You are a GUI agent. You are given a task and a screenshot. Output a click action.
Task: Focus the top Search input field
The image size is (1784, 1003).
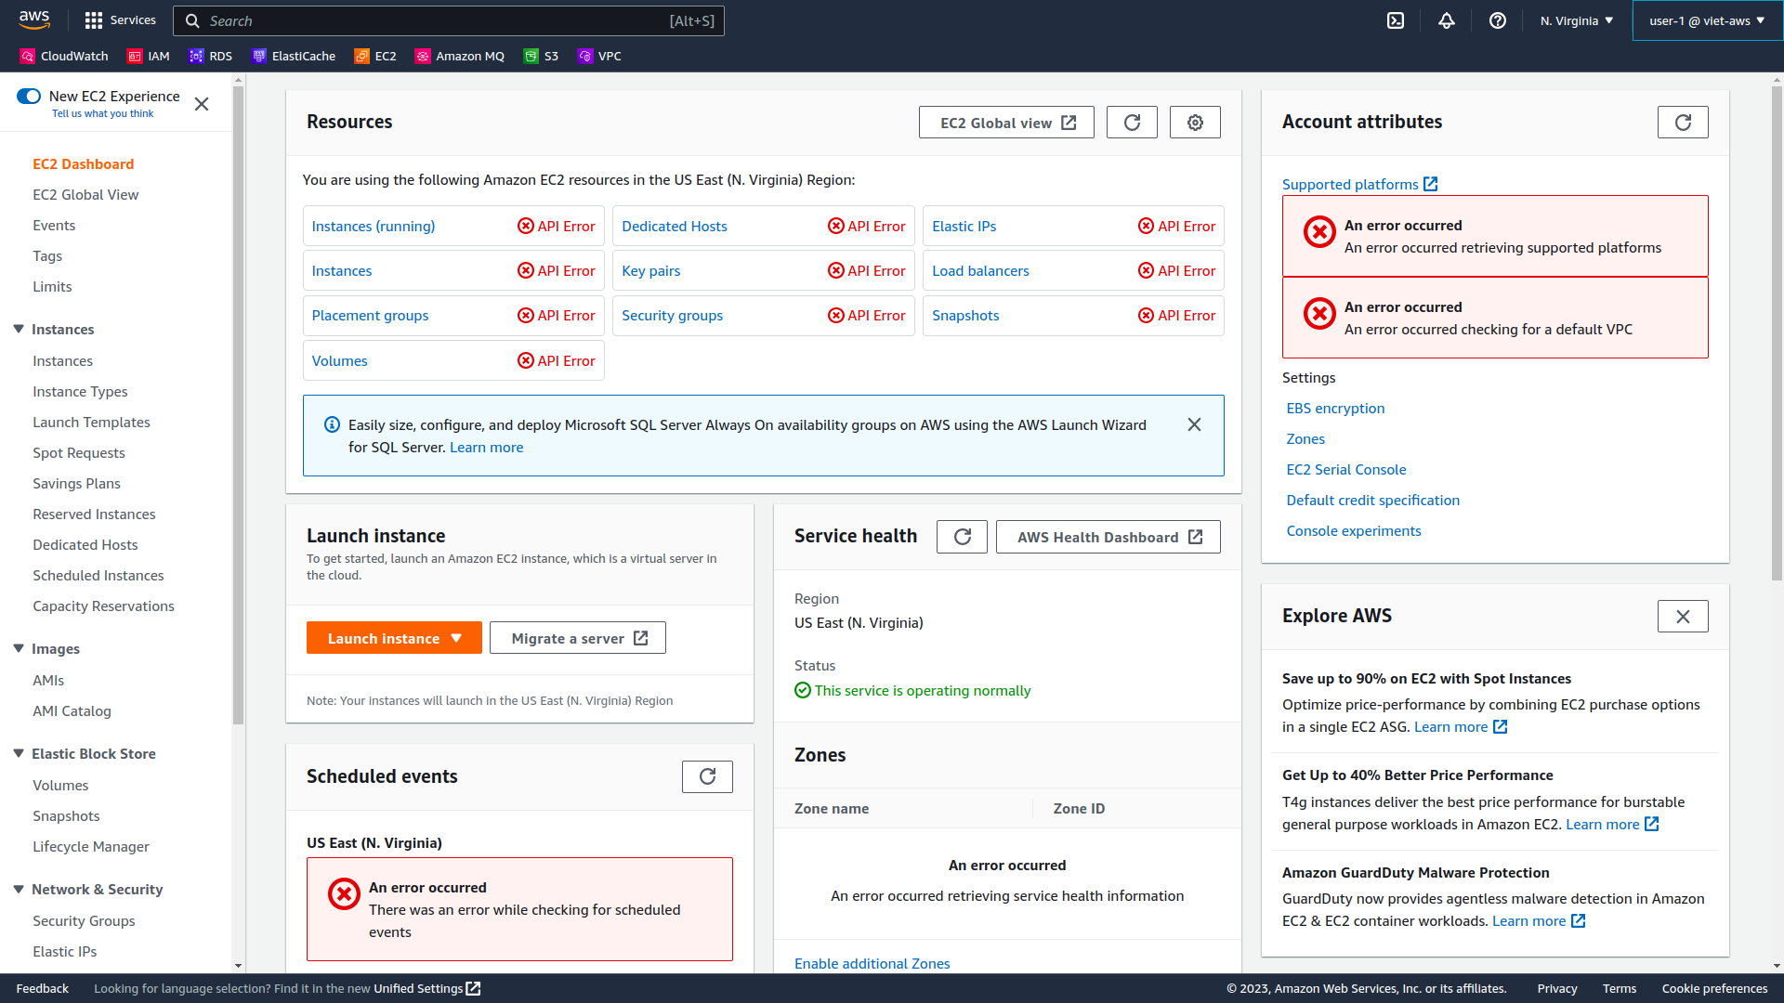pos(449,20)
